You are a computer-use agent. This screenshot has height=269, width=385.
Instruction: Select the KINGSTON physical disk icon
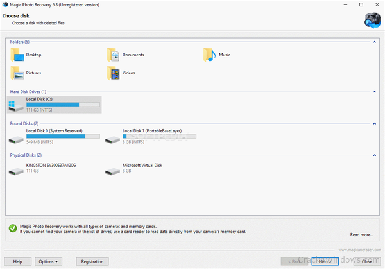tap(16, 171)
